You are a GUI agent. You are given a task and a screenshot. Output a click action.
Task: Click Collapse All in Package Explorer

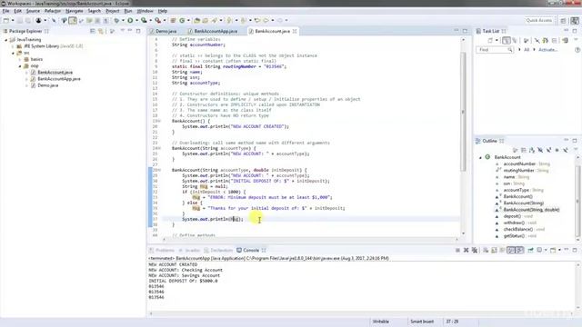click(93, 31)
